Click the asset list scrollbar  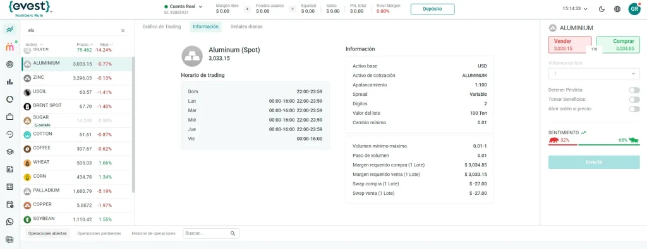tap(133, 125)
